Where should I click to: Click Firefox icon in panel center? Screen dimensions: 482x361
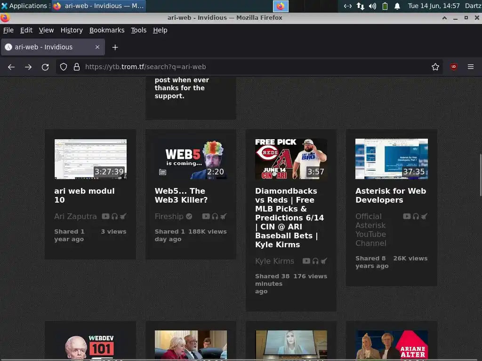pos(281,6)
